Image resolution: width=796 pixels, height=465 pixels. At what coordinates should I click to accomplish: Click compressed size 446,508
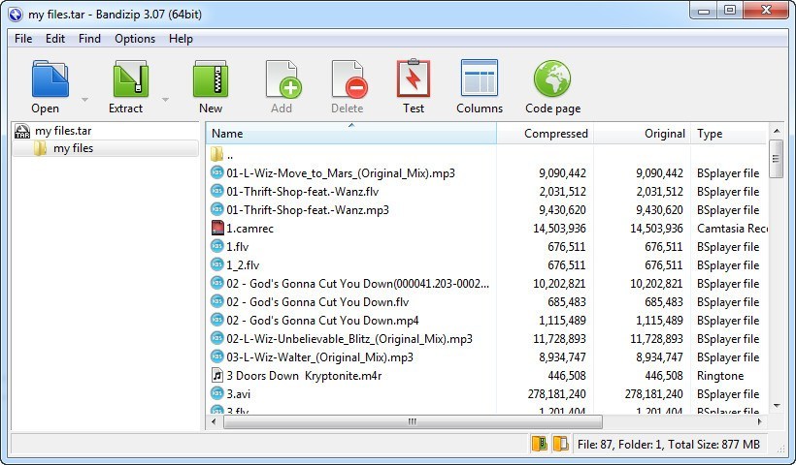tap(567, 375)
